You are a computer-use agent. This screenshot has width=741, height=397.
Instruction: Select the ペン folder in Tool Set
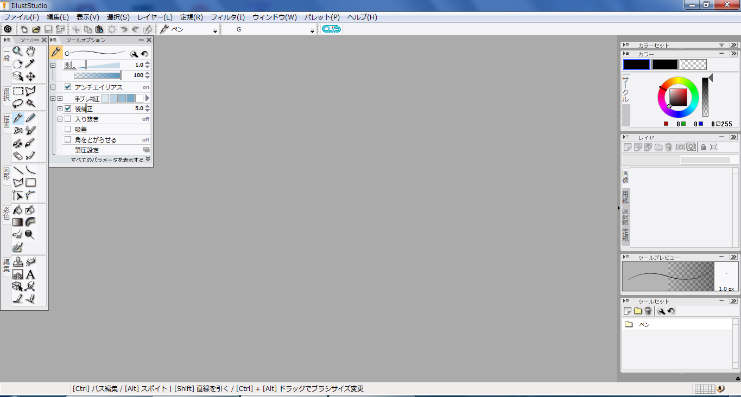(677, 324)
